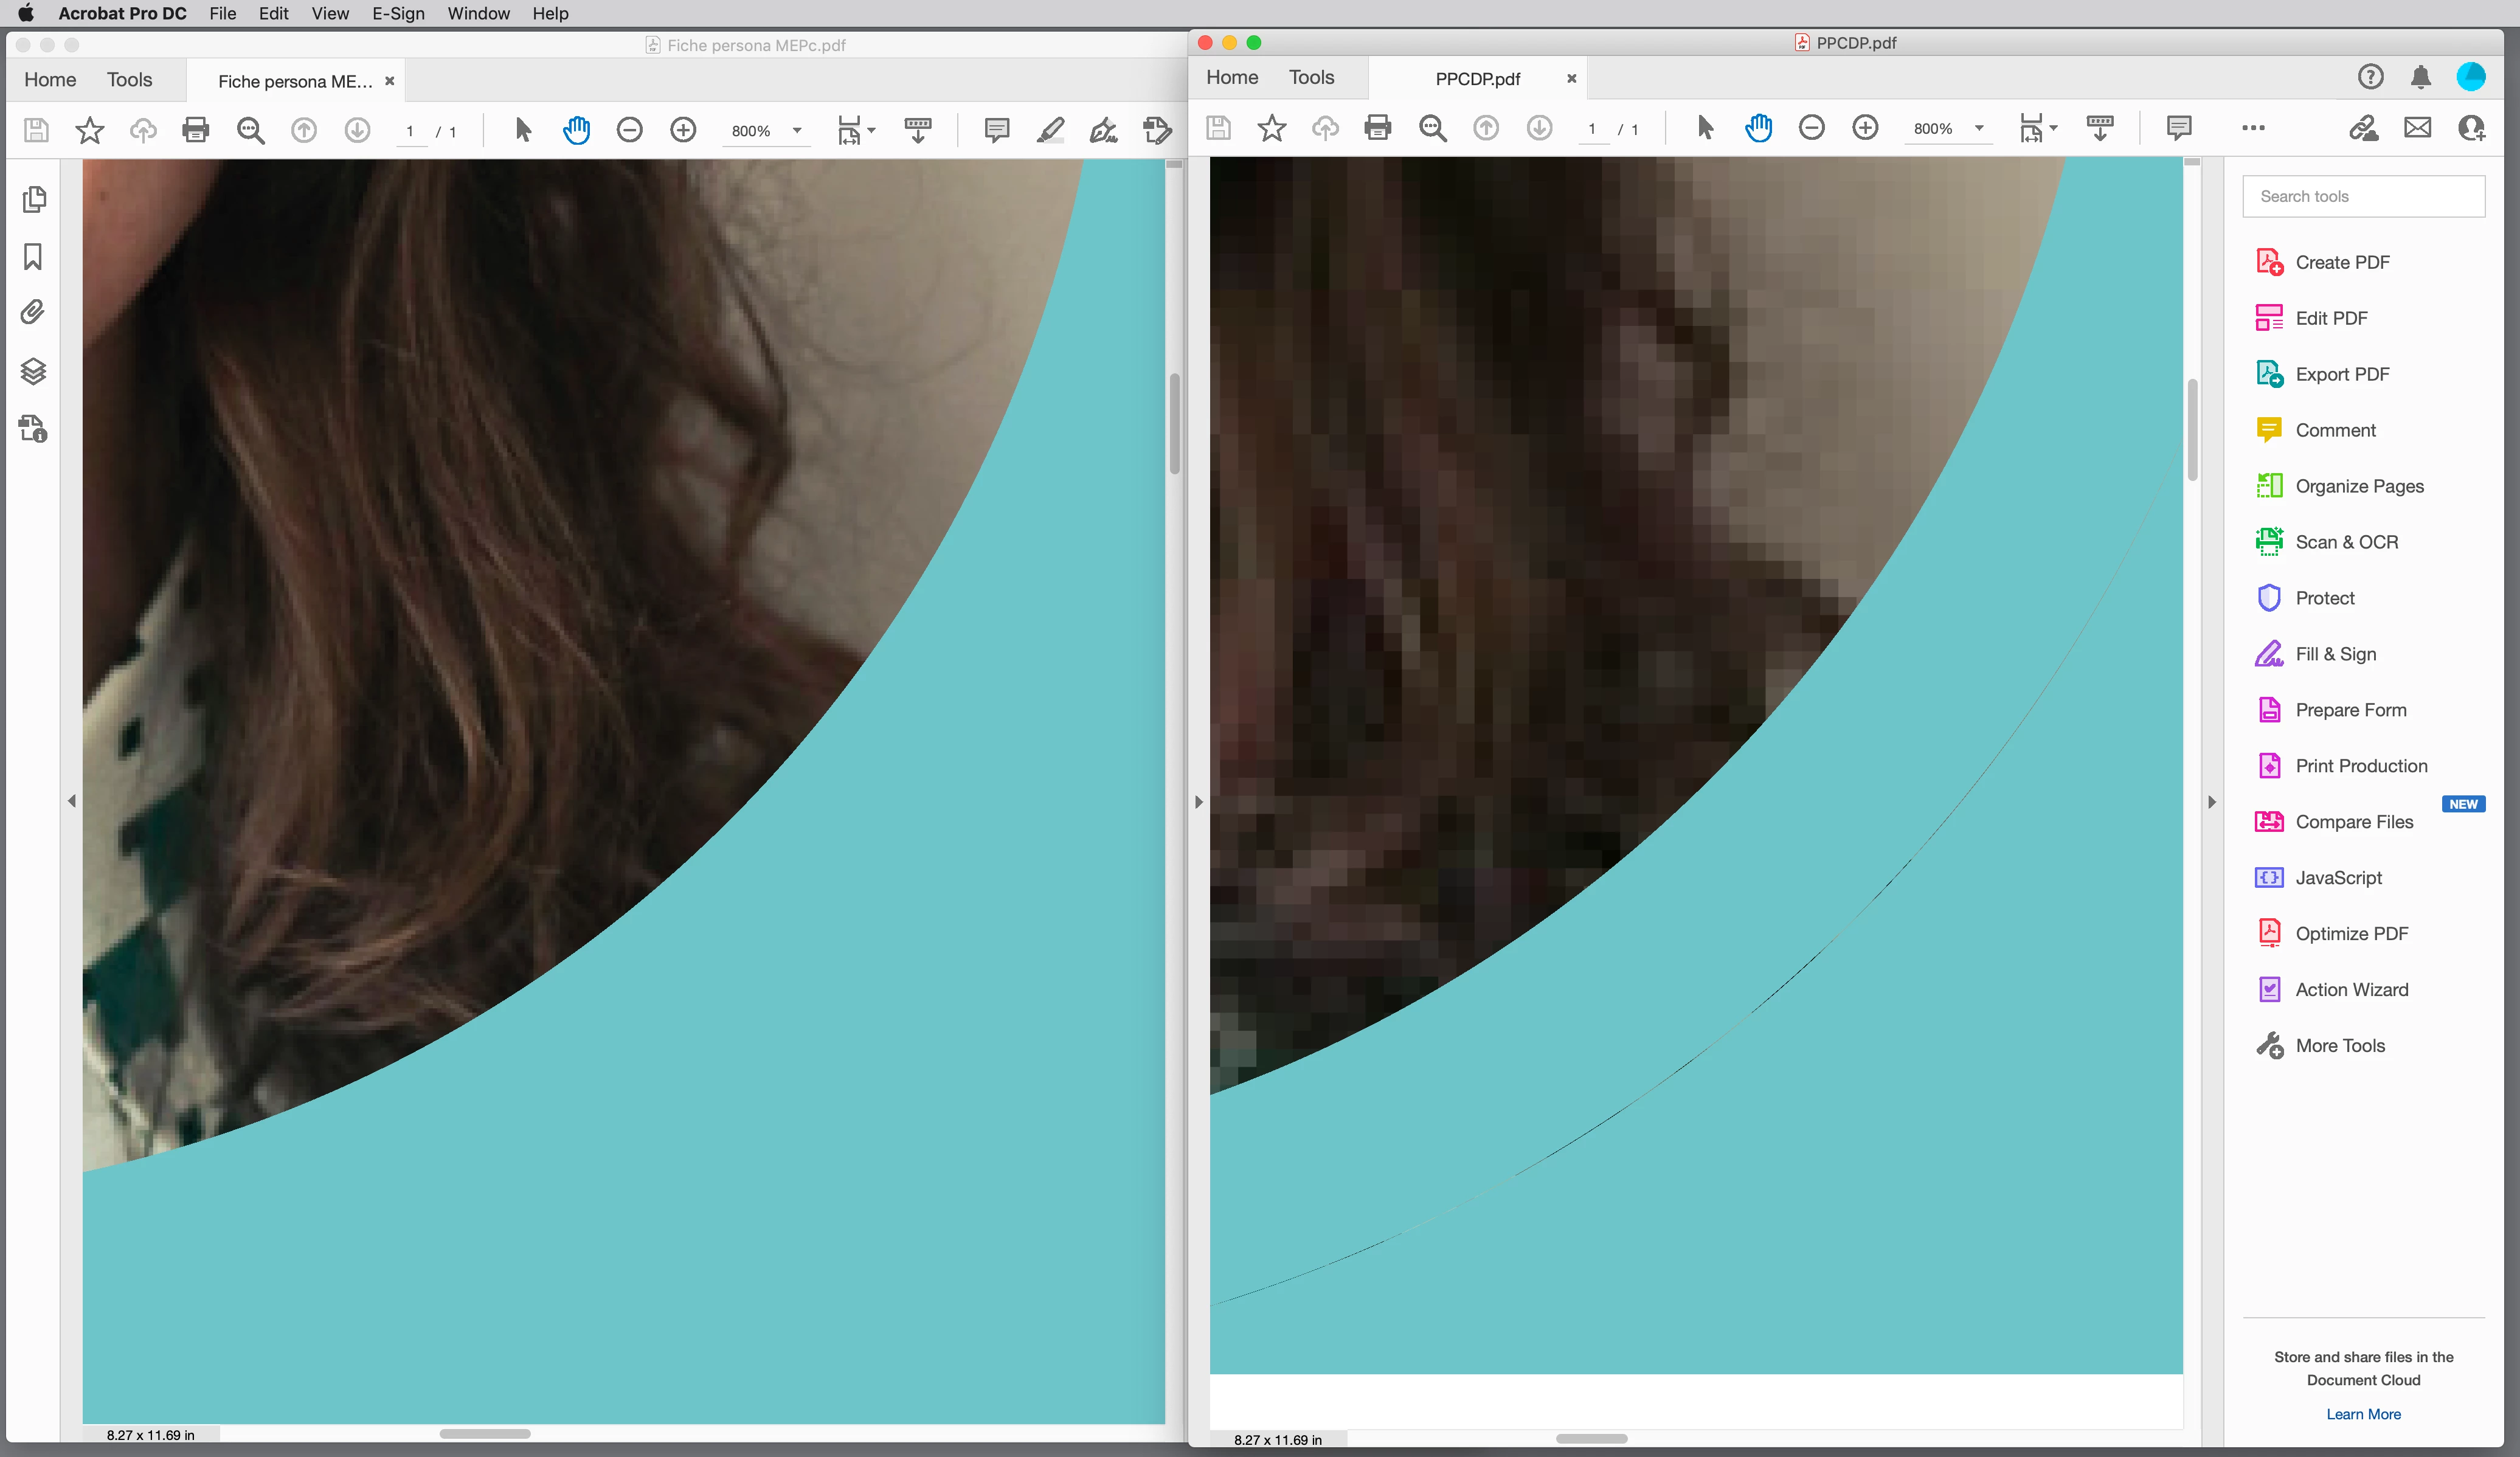Open the Notifications bell icon
The width and height of the screenshot is (2520, 1457).
point(2420,77)
